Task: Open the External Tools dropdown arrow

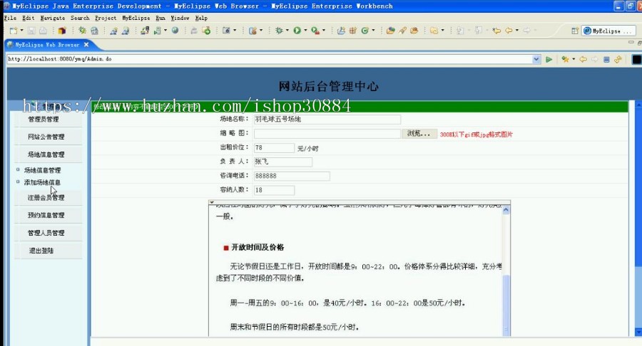Action: pos(324,31)
